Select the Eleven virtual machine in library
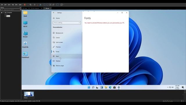 coord(8,16)
